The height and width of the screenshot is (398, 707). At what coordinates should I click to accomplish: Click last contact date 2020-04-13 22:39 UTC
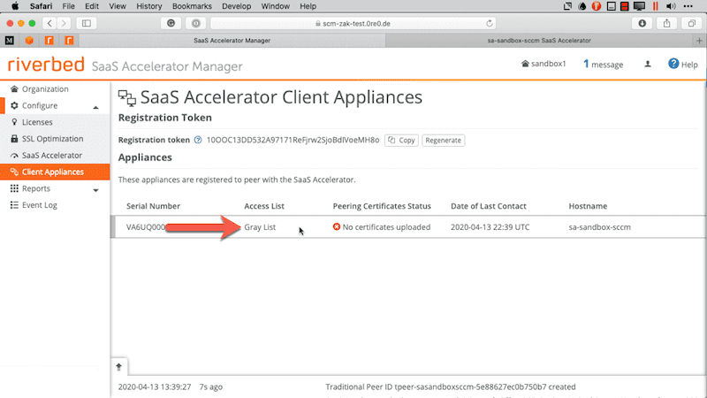pos(490,227)
